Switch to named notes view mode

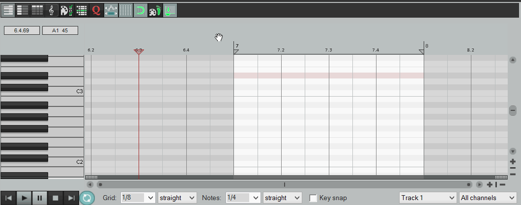23,10
